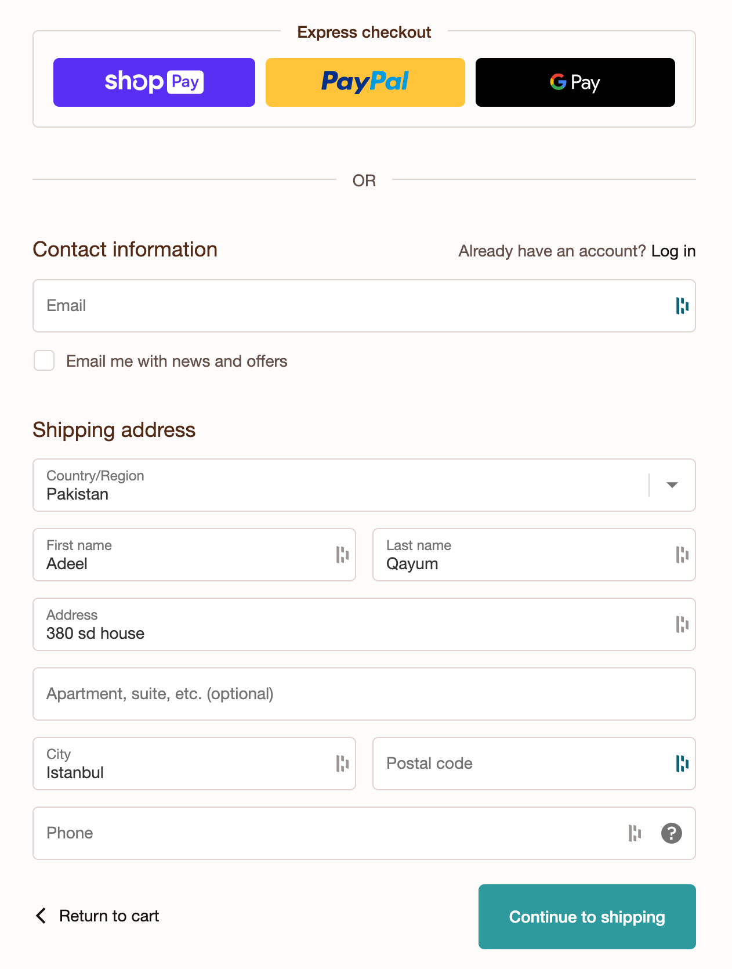Click the autofill icon in Email field
The height and width of the screenshot is (969, 732).
(x=682, y=306)
